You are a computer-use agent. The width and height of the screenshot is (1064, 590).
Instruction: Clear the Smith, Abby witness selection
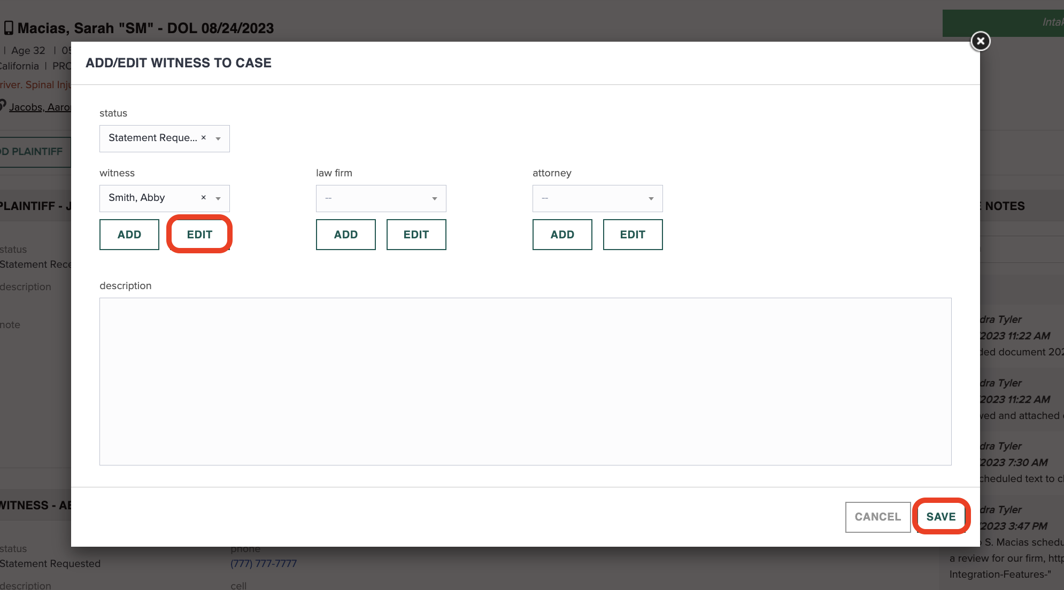(x=203, y=198)
